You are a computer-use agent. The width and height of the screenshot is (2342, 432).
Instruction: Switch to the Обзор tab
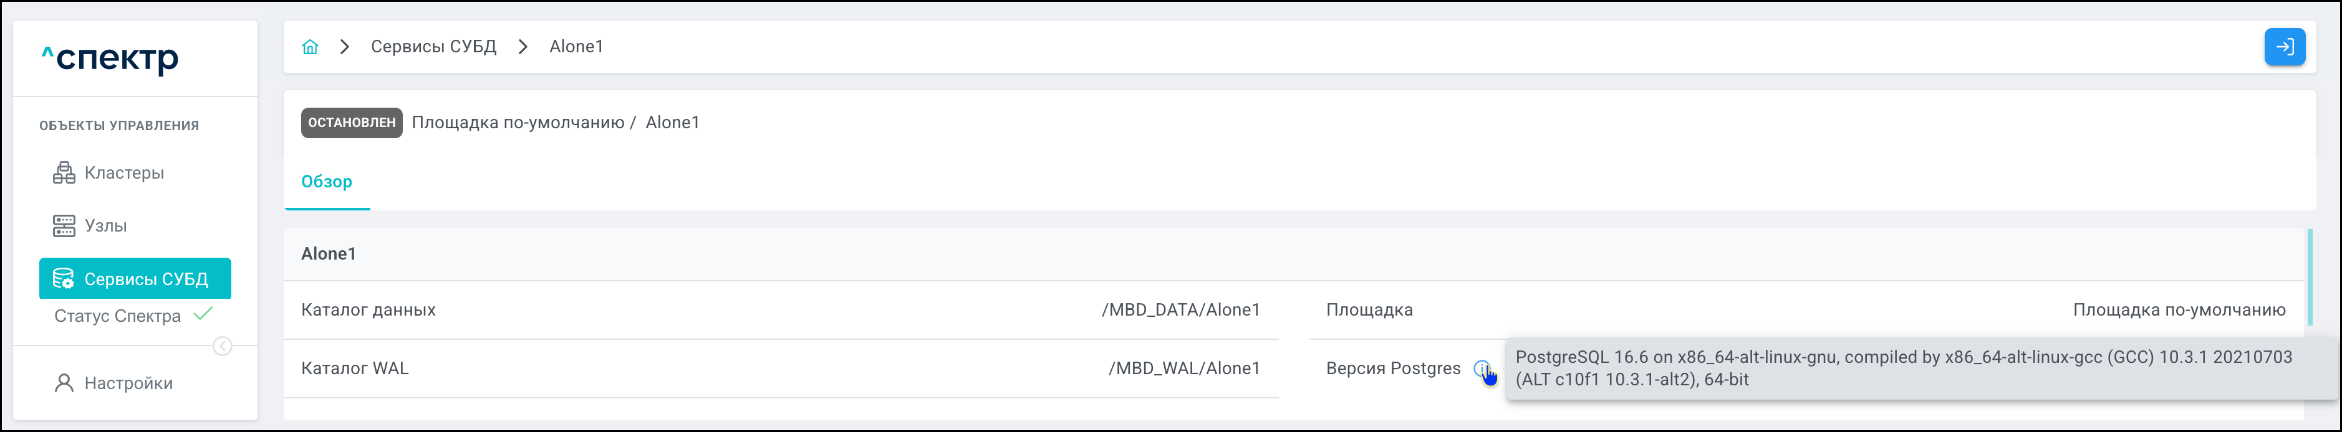coord(326,182)
